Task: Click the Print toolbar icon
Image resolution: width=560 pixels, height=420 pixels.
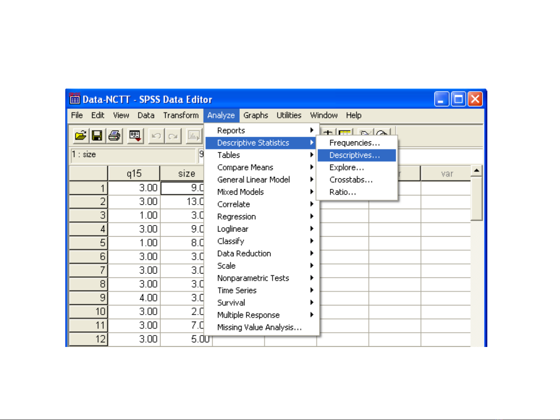Action: pos(114,136)
